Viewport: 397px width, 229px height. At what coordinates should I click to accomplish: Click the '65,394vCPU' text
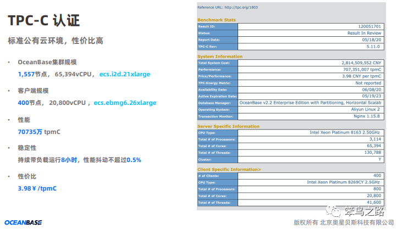point(73,74)
